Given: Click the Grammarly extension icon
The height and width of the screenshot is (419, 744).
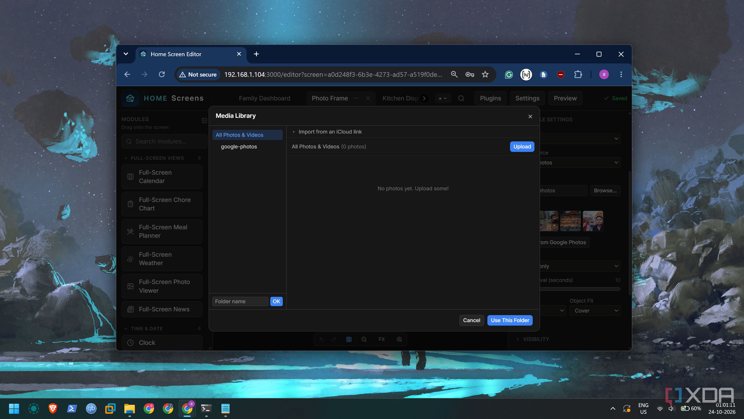Looking at the screenshot, I should coord(509,74).
